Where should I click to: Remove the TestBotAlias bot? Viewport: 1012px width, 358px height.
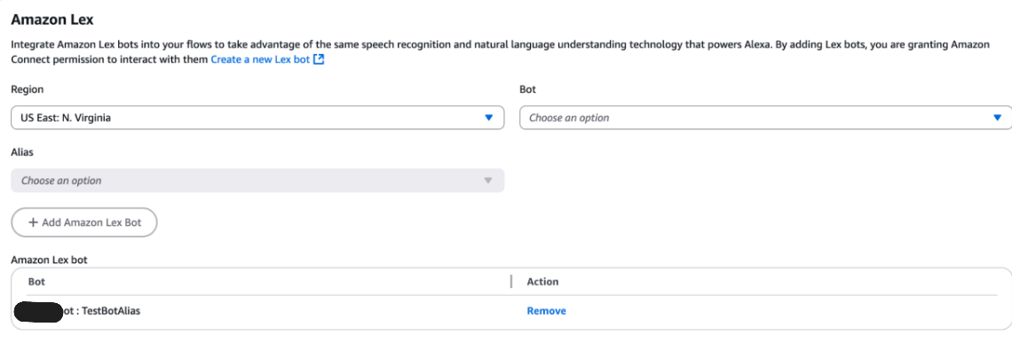tap(546, 311)
